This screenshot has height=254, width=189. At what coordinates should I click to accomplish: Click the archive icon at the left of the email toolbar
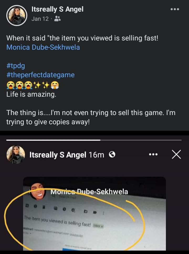coord(27,205)
